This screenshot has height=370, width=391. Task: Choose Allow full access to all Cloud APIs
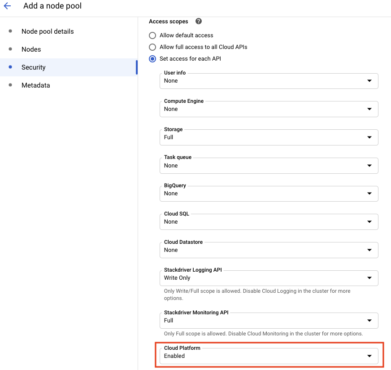point(152,47)
